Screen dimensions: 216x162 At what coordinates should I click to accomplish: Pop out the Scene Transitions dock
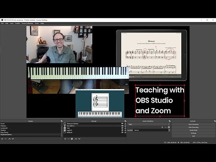[170, 121]
